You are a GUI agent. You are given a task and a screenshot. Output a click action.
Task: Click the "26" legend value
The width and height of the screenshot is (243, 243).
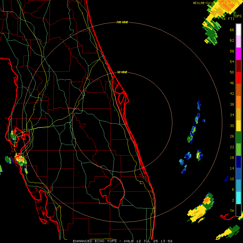(x=232, y=136)
